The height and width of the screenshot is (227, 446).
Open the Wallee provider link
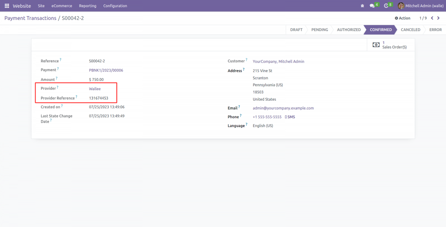(x=95, y=89)
